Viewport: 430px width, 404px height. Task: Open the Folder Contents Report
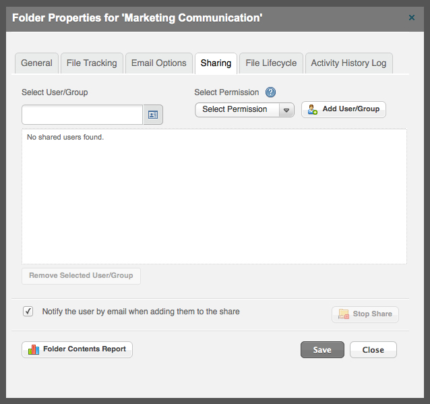coord(77,349)
